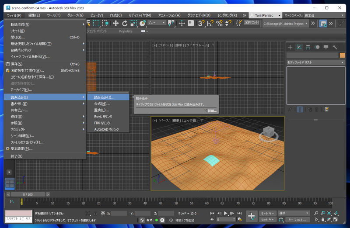Click the rectangular selection region icon
Image resolution: width=350 pixels, height=228 pixels.
tap(96, 23)
